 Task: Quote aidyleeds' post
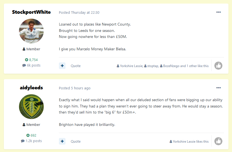pos(76,142)
